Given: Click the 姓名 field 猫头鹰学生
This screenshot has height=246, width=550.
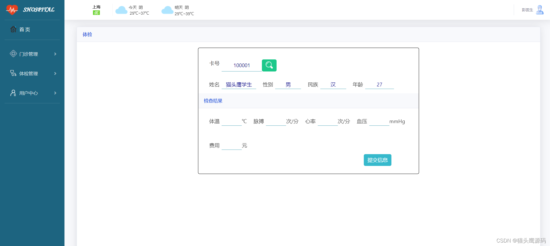Looking at the screenshot, I should click(x=239, y=85).
